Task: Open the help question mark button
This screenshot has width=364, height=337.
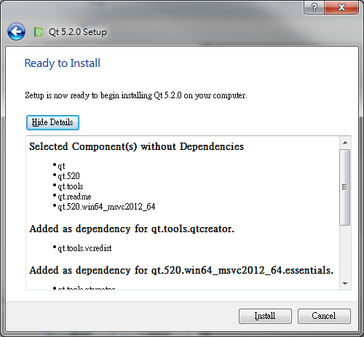Action: (x=314, y=7)
